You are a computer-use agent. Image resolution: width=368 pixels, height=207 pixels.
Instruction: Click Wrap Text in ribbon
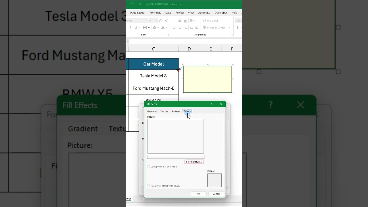[x=211, y=21]
